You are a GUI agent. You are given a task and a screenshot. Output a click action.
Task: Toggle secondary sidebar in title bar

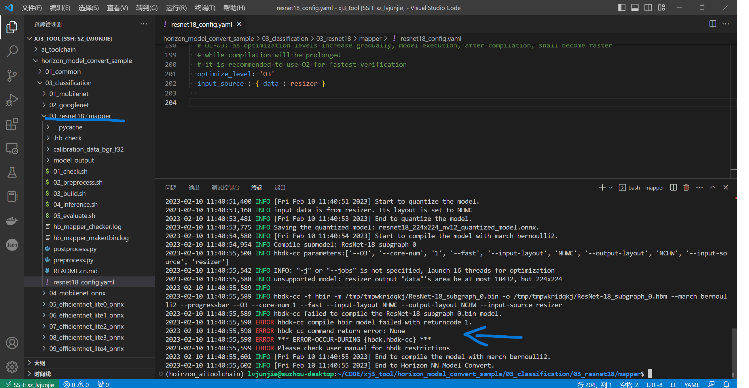pos(648,7)
